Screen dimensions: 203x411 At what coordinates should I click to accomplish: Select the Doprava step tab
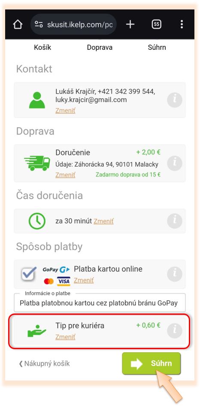pyautogui.click(x=100, y=47)
